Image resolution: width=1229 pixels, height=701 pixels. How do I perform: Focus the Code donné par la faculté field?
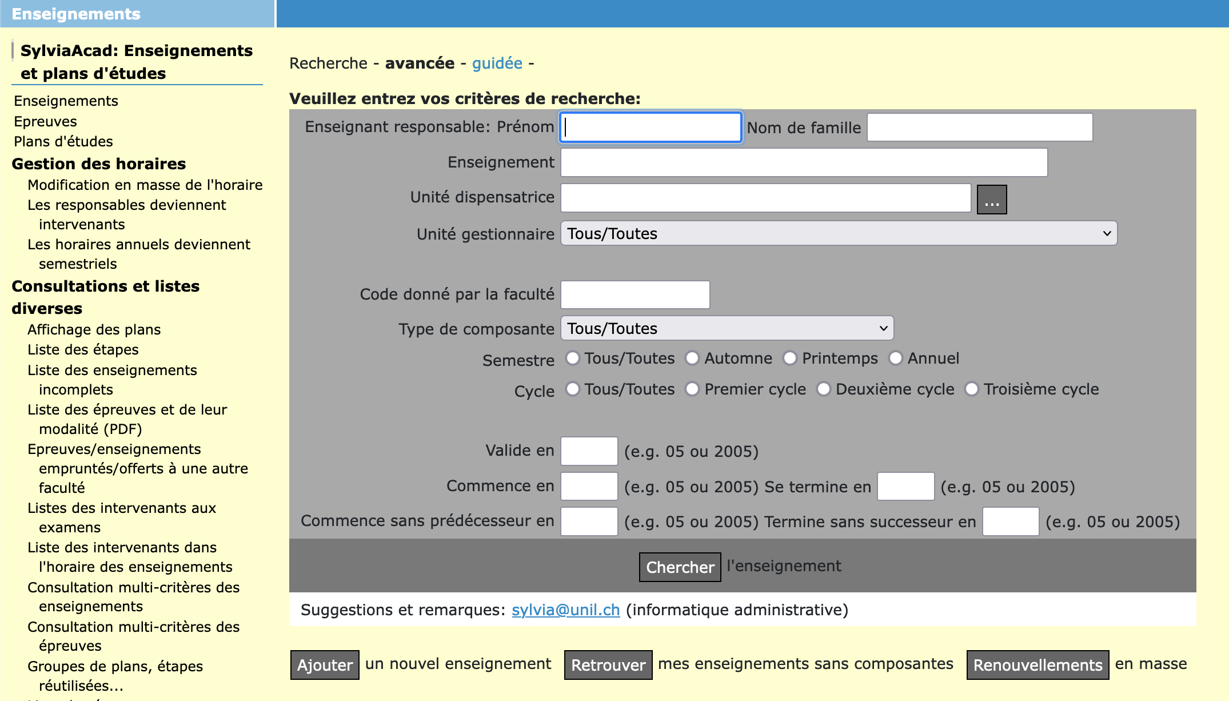click(x=635, y=295)
